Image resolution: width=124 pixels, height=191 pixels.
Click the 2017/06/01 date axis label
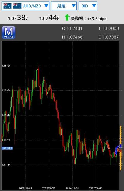pyautogui.click(x=96, y=188)
